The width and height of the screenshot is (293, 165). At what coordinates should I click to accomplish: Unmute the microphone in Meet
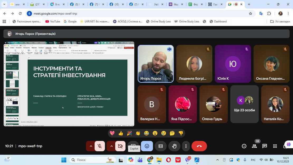pyautogui.click(x=100, y=146)
